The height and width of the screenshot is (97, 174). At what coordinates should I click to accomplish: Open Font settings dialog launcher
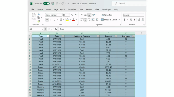pyautogui.click(x=77, y=25)
